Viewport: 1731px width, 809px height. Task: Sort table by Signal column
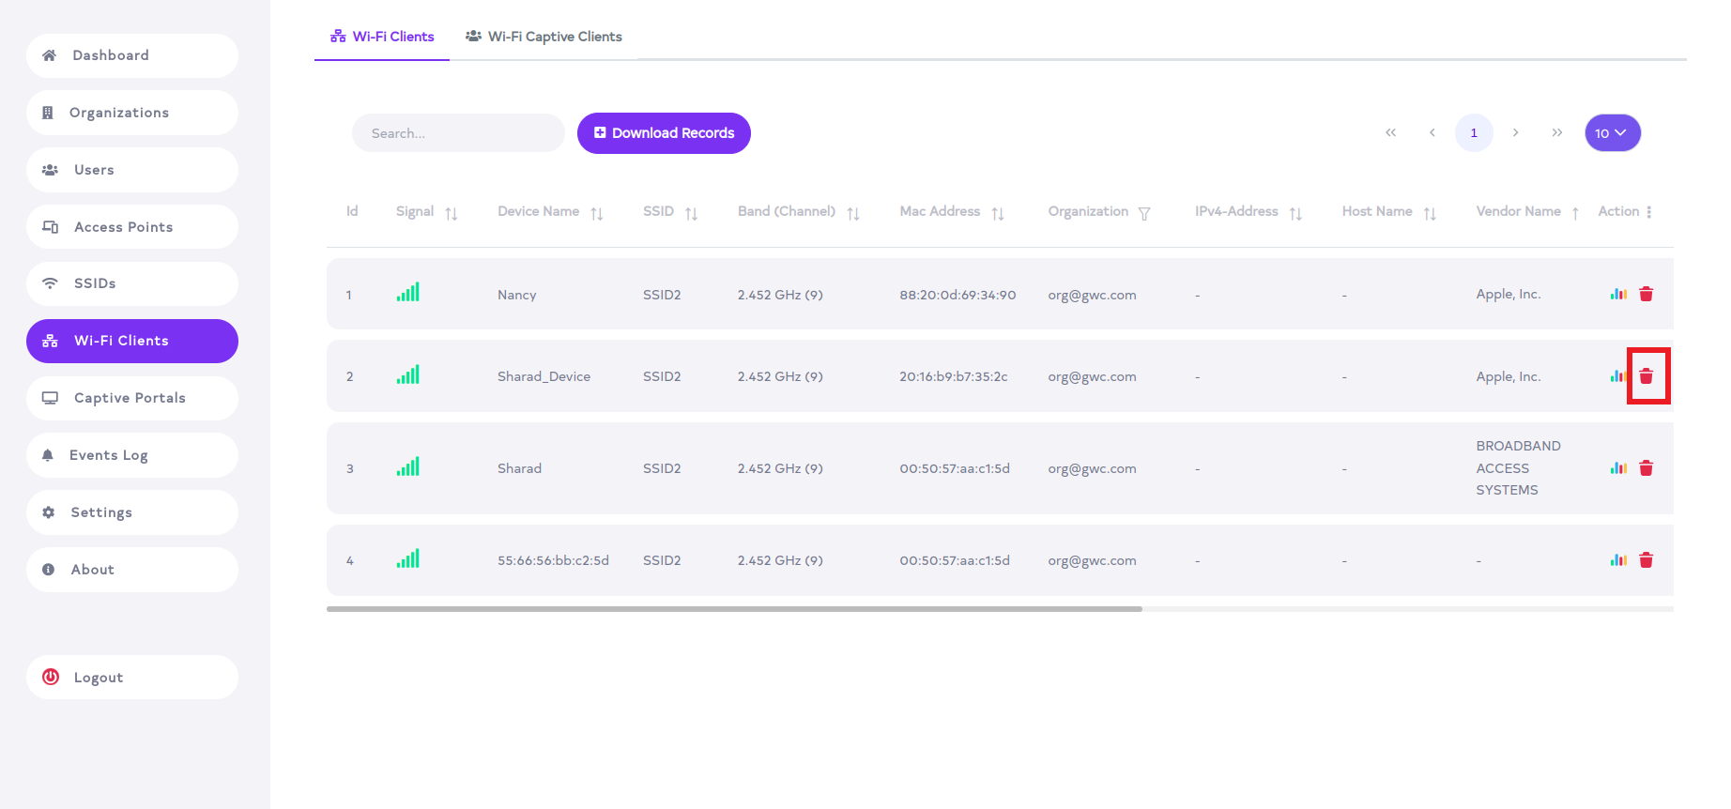(452, 213)
